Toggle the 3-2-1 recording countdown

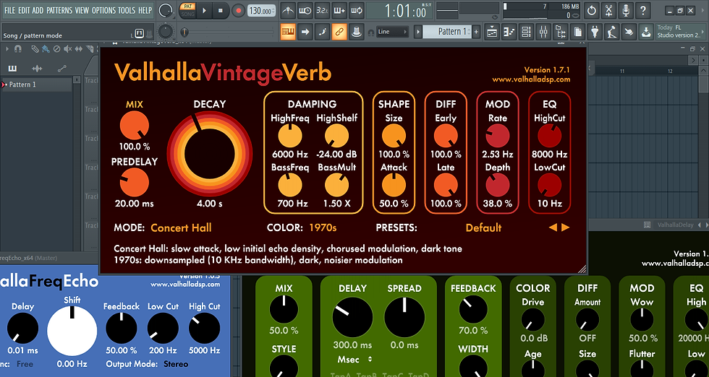[x=322, y=10]
